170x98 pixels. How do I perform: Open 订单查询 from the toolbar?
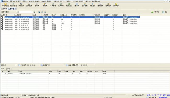point(53,5)
